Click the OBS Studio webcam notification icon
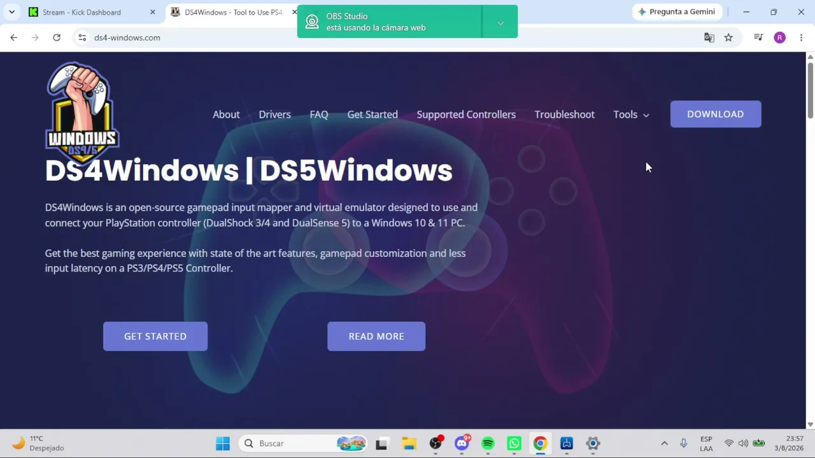 pyautogui.click(x=312, y=22)
